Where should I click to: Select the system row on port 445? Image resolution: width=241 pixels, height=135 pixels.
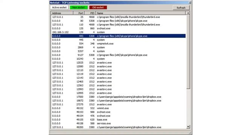click(x=119, y=40)
